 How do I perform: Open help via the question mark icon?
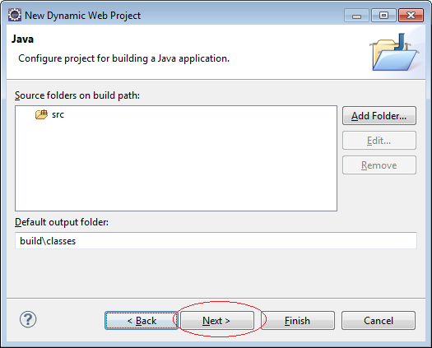tap(28, 320)
